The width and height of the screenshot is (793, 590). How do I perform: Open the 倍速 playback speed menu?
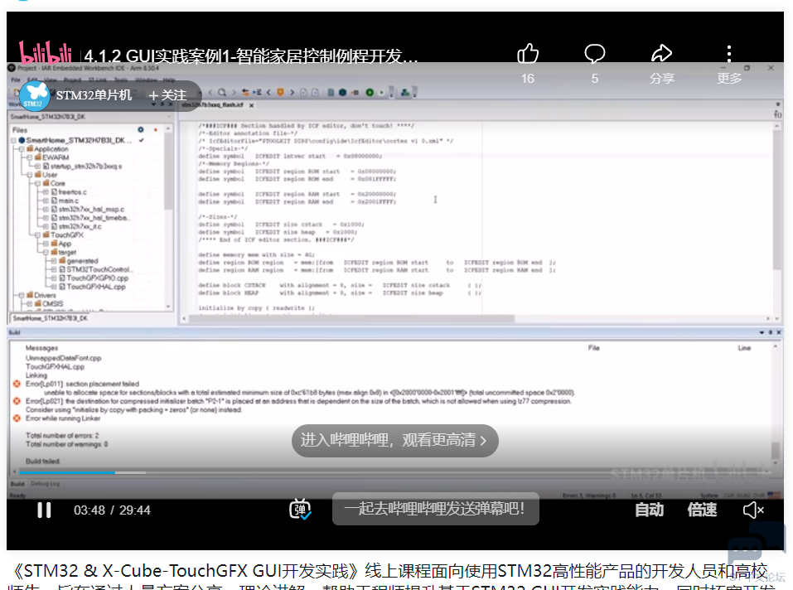(702, 510)
